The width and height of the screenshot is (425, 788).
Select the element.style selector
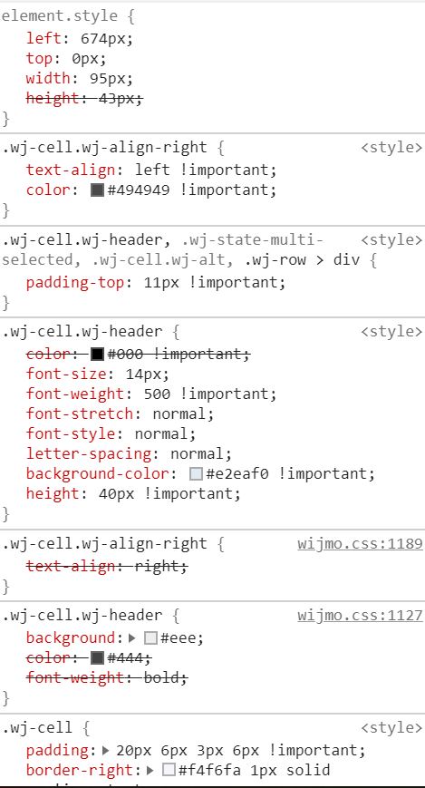point(61,16)
